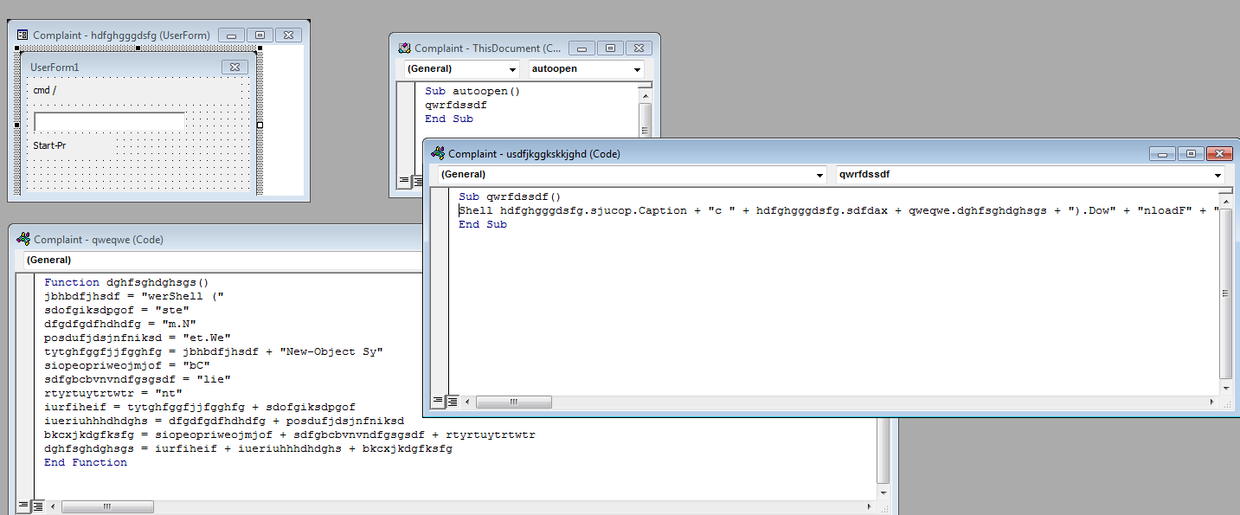Viewport: 1240px width, 515px height.
Task: Click the posdufjdsjnfniksd = "et.We" line
Action: [x=138, y=337]
